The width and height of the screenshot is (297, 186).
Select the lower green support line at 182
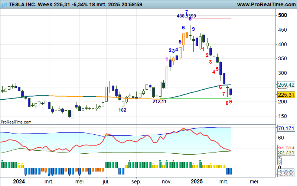pyautogui.click(x=178, y=107)
